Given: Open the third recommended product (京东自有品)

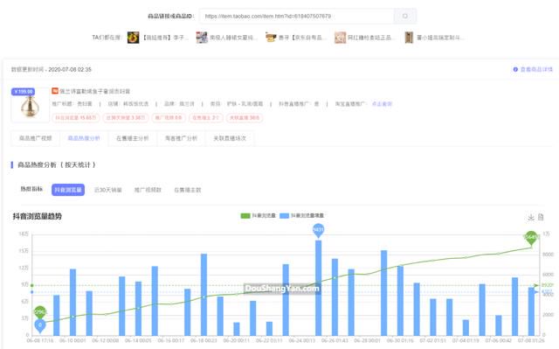Looking at the screenshot, I should click(x=295, y=38).
